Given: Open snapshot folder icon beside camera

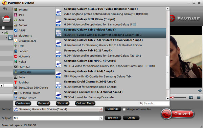Looking at the screenshot, I should pos(199,97).
